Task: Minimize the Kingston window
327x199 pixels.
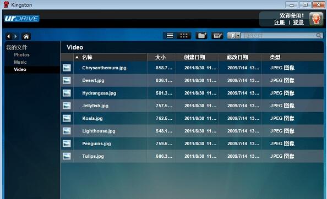Action: point(292,4)
